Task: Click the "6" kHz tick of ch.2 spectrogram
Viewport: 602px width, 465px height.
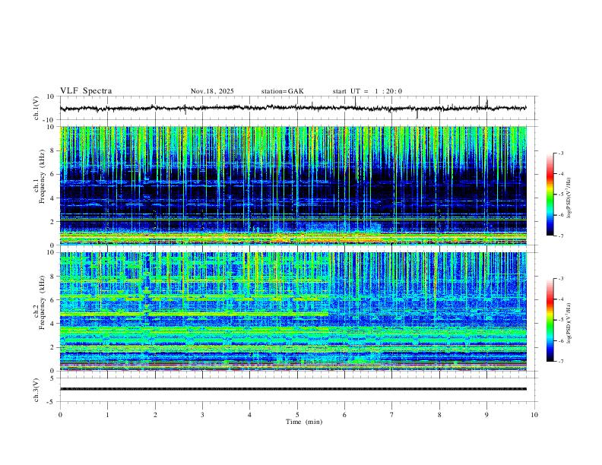Action: pos(52,299)
